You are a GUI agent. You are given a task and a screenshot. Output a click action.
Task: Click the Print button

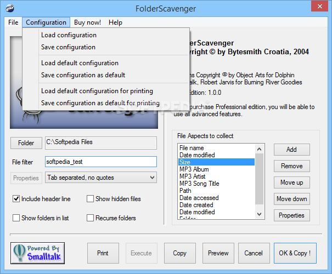pyautogui.click(x=103, y=253)
